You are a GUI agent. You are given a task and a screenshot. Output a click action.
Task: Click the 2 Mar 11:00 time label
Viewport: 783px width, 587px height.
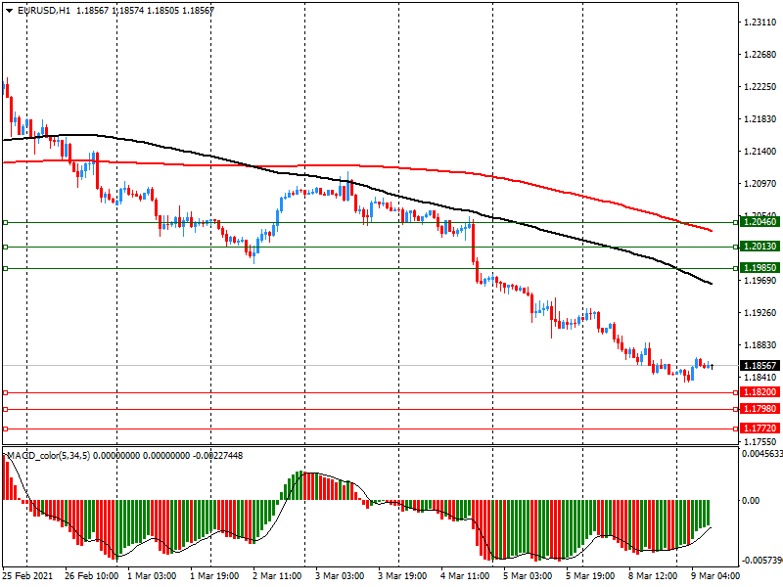(277, 575)
